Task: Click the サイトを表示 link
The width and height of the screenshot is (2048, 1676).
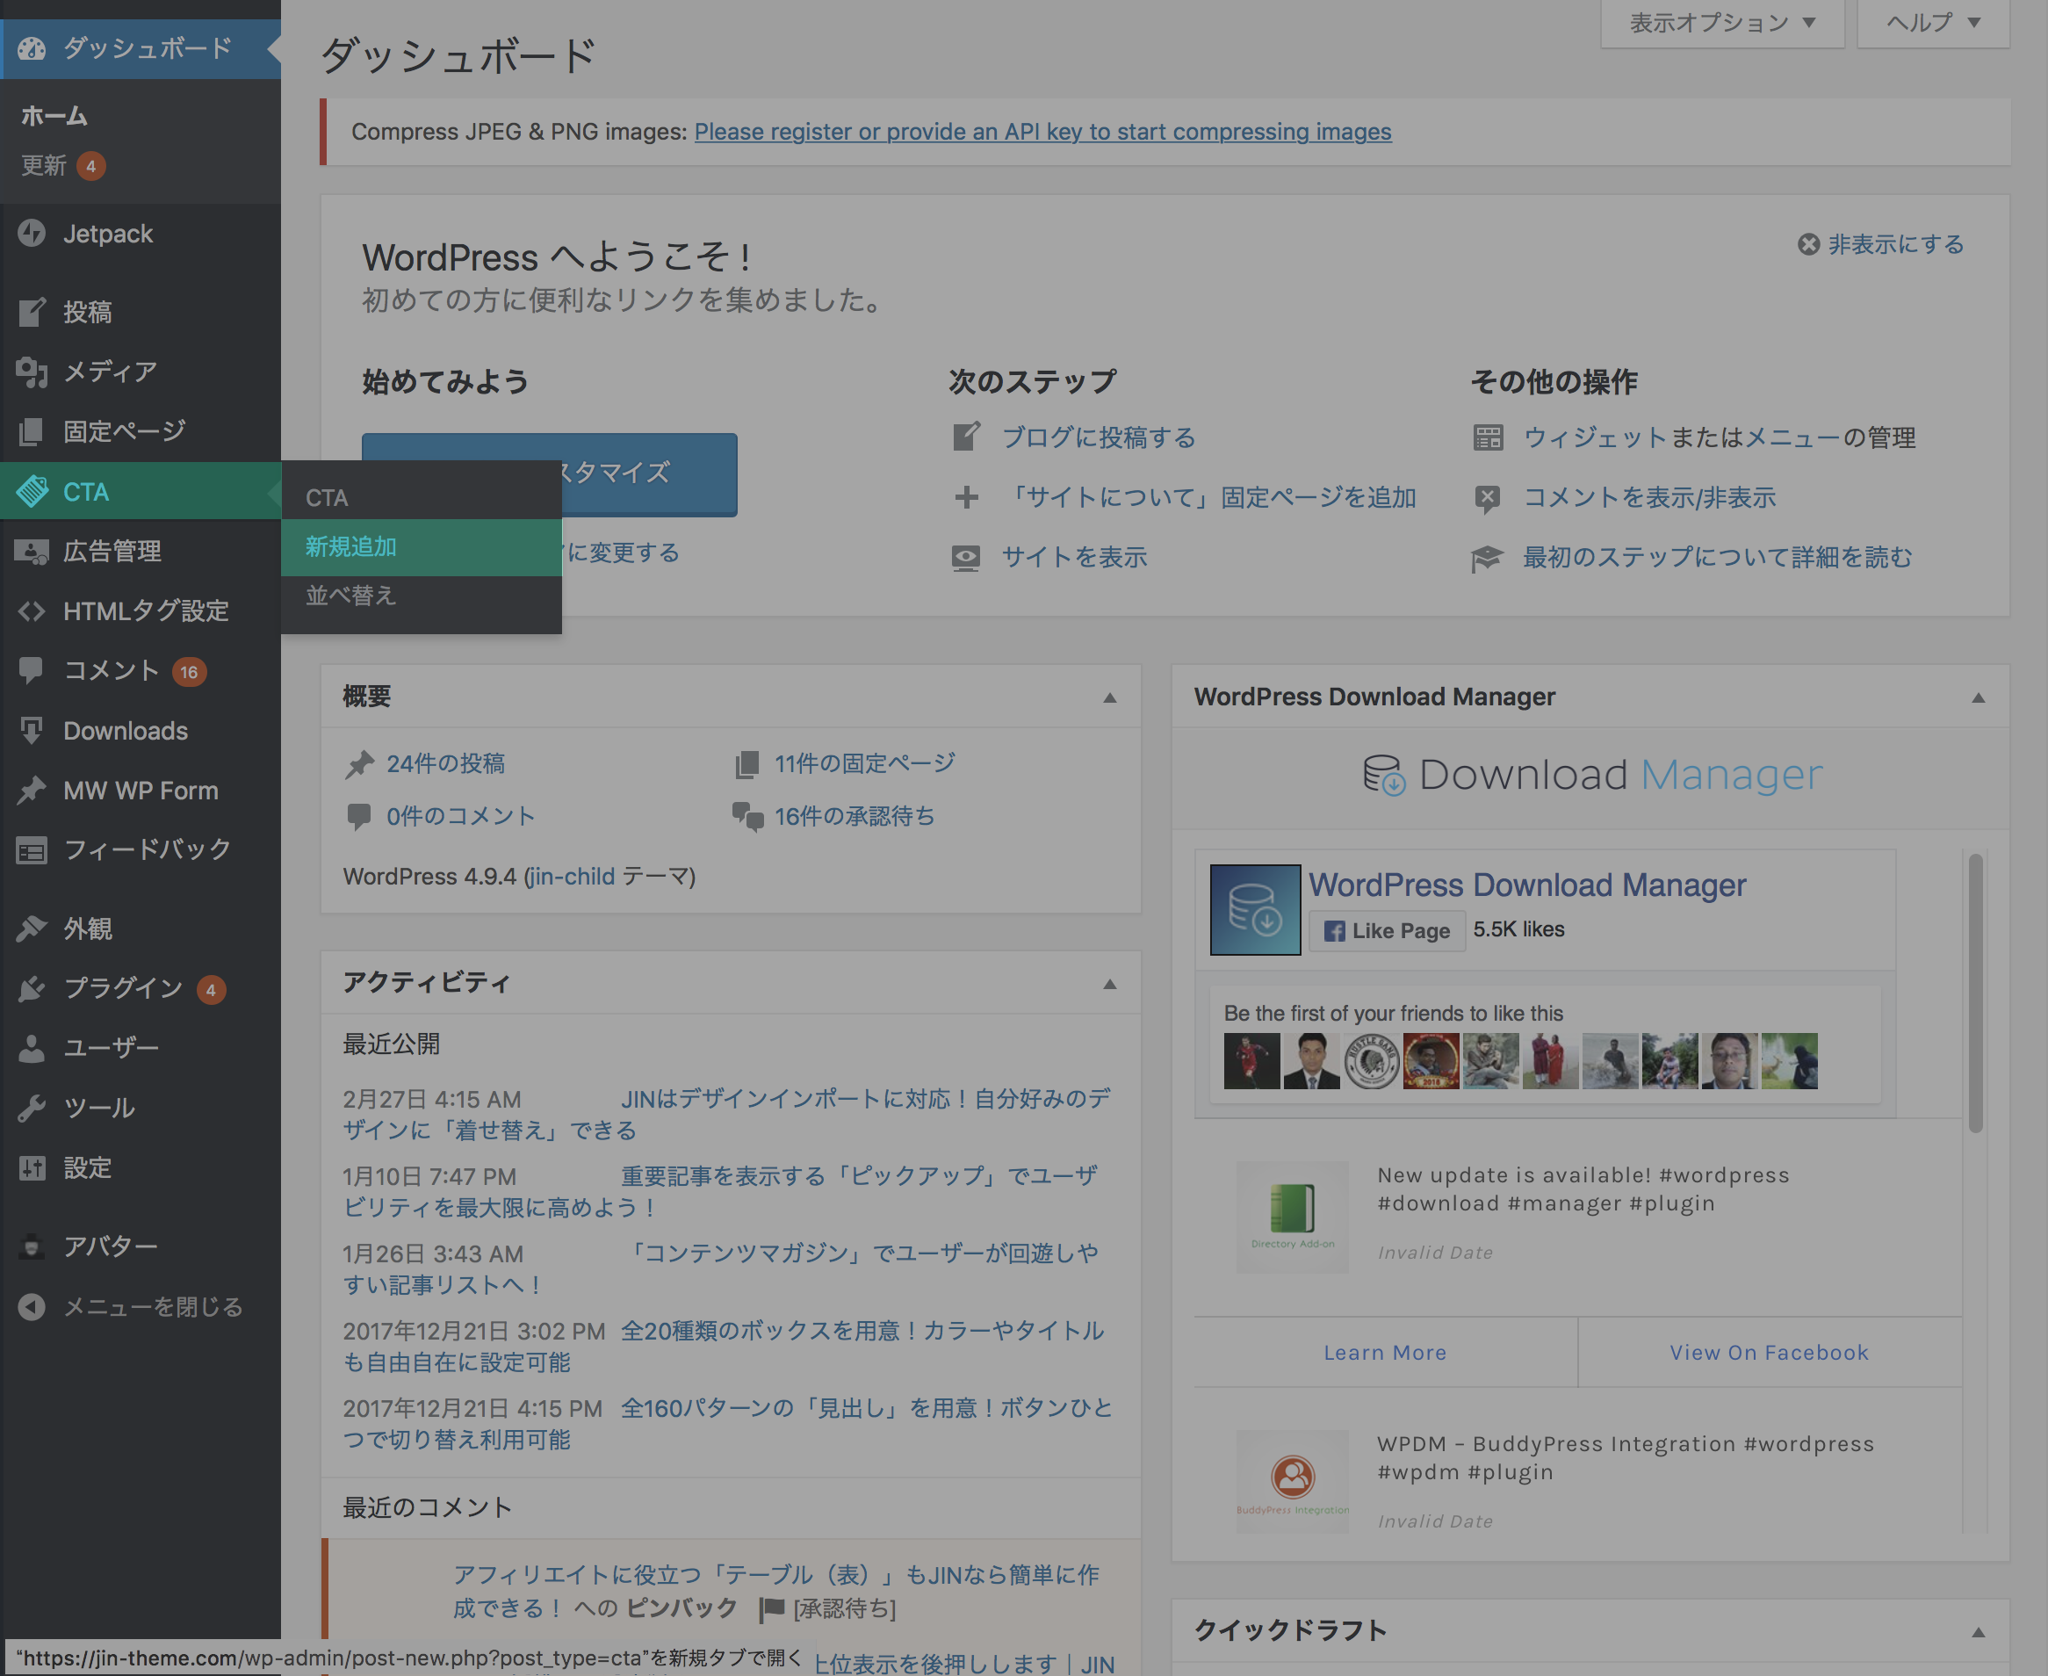Action: [1074, 557]
